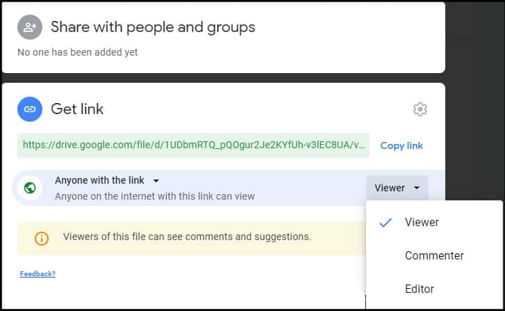Click the blue Get link icon

pyautogui.click(x=30, y=109)
